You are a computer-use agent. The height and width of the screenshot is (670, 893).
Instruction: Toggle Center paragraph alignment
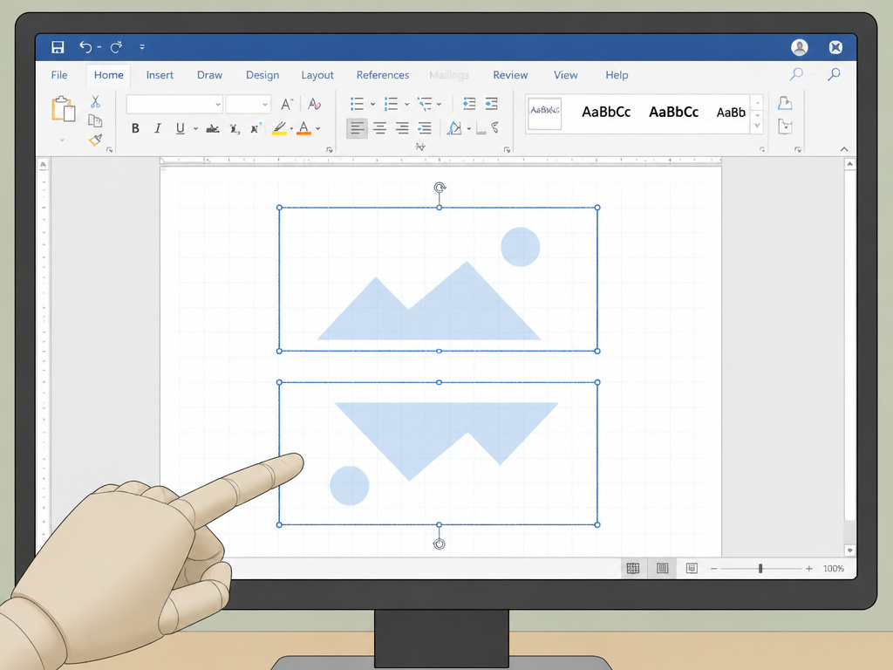pyautogui.click(x=380, y=128)
